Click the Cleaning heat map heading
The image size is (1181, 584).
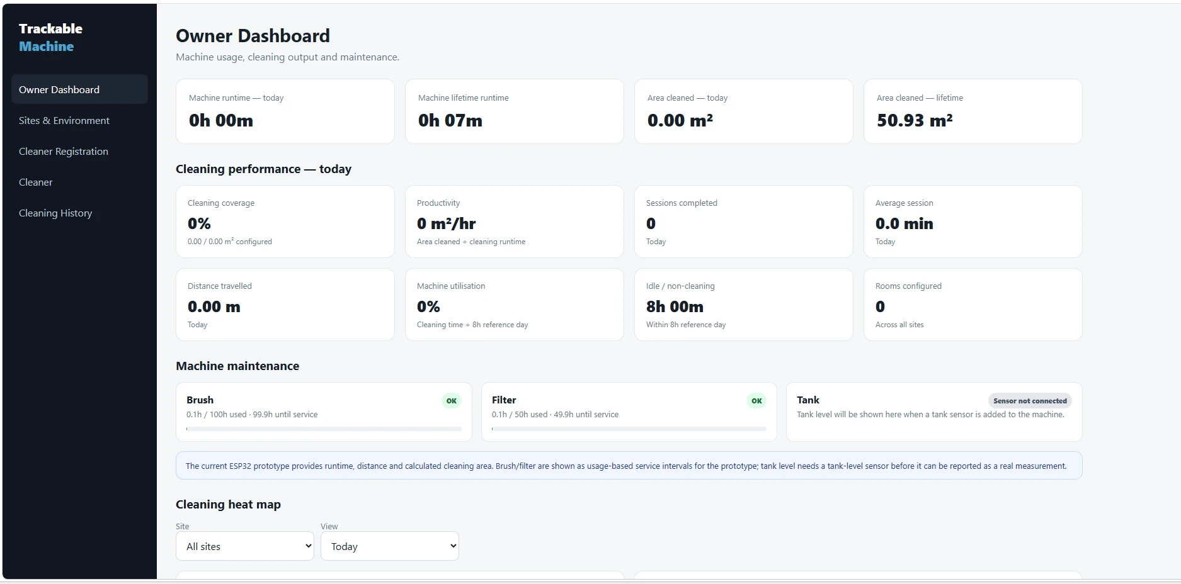(x=228, y=505)
